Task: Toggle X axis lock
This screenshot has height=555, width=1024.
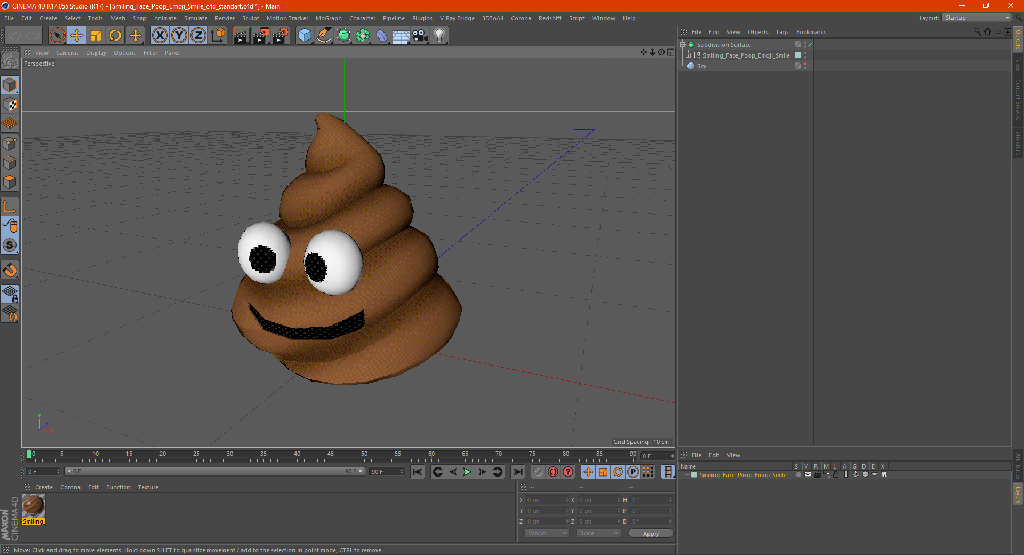Action: point(159,36)
